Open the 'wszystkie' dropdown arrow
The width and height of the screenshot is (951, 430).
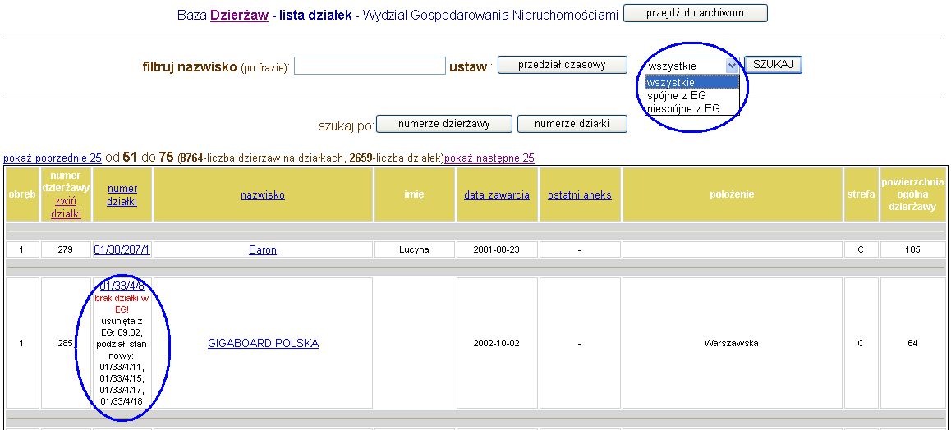click(732, 66)
